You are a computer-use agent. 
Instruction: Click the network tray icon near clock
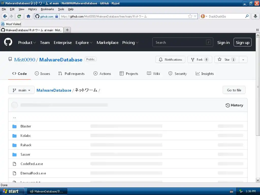point(241,191)
